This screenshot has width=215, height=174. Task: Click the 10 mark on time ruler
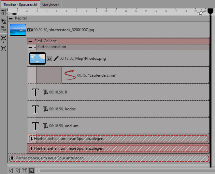(106, 11)
